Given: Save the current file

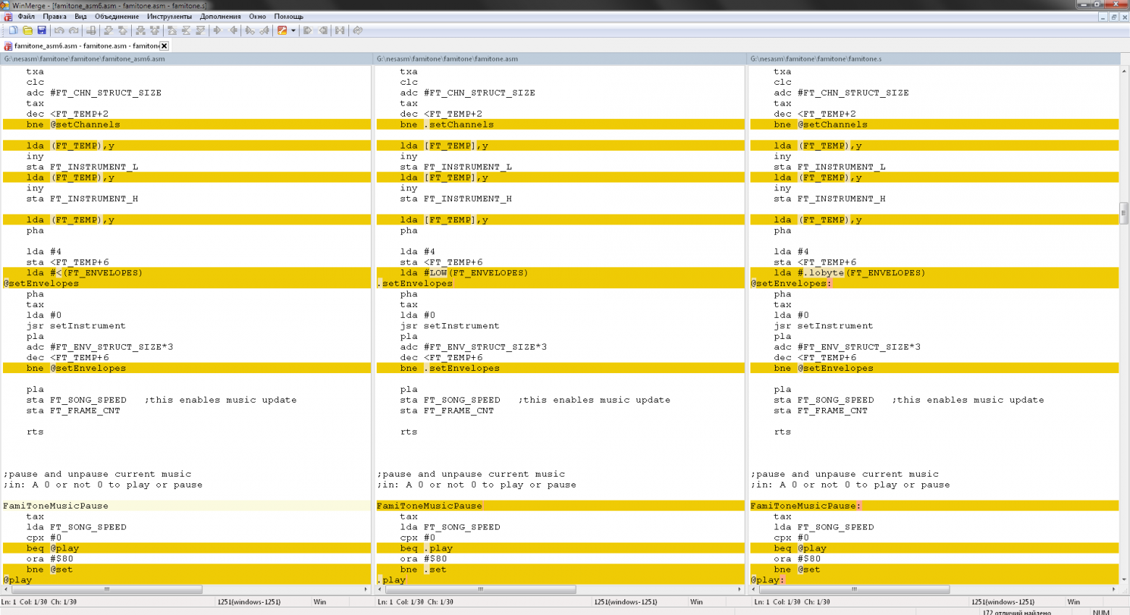Looking at the screenshot, I should 43,30.
